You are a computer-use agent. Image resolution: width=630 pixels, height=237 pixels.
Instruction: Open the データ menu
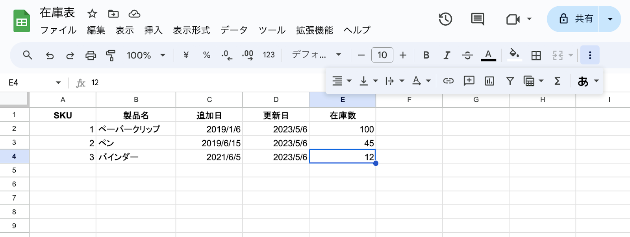tap(234, 30)
